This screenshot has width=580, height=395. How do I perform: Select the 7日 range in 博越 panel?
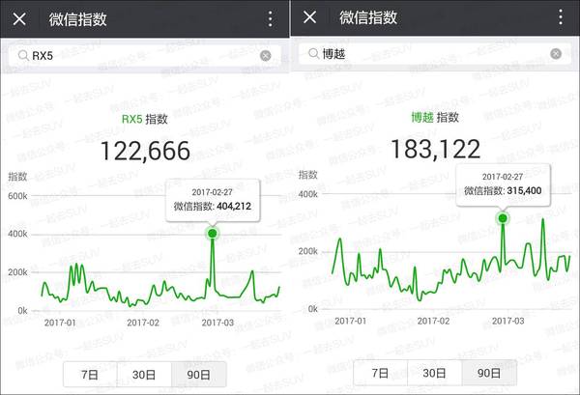[380, 373]
